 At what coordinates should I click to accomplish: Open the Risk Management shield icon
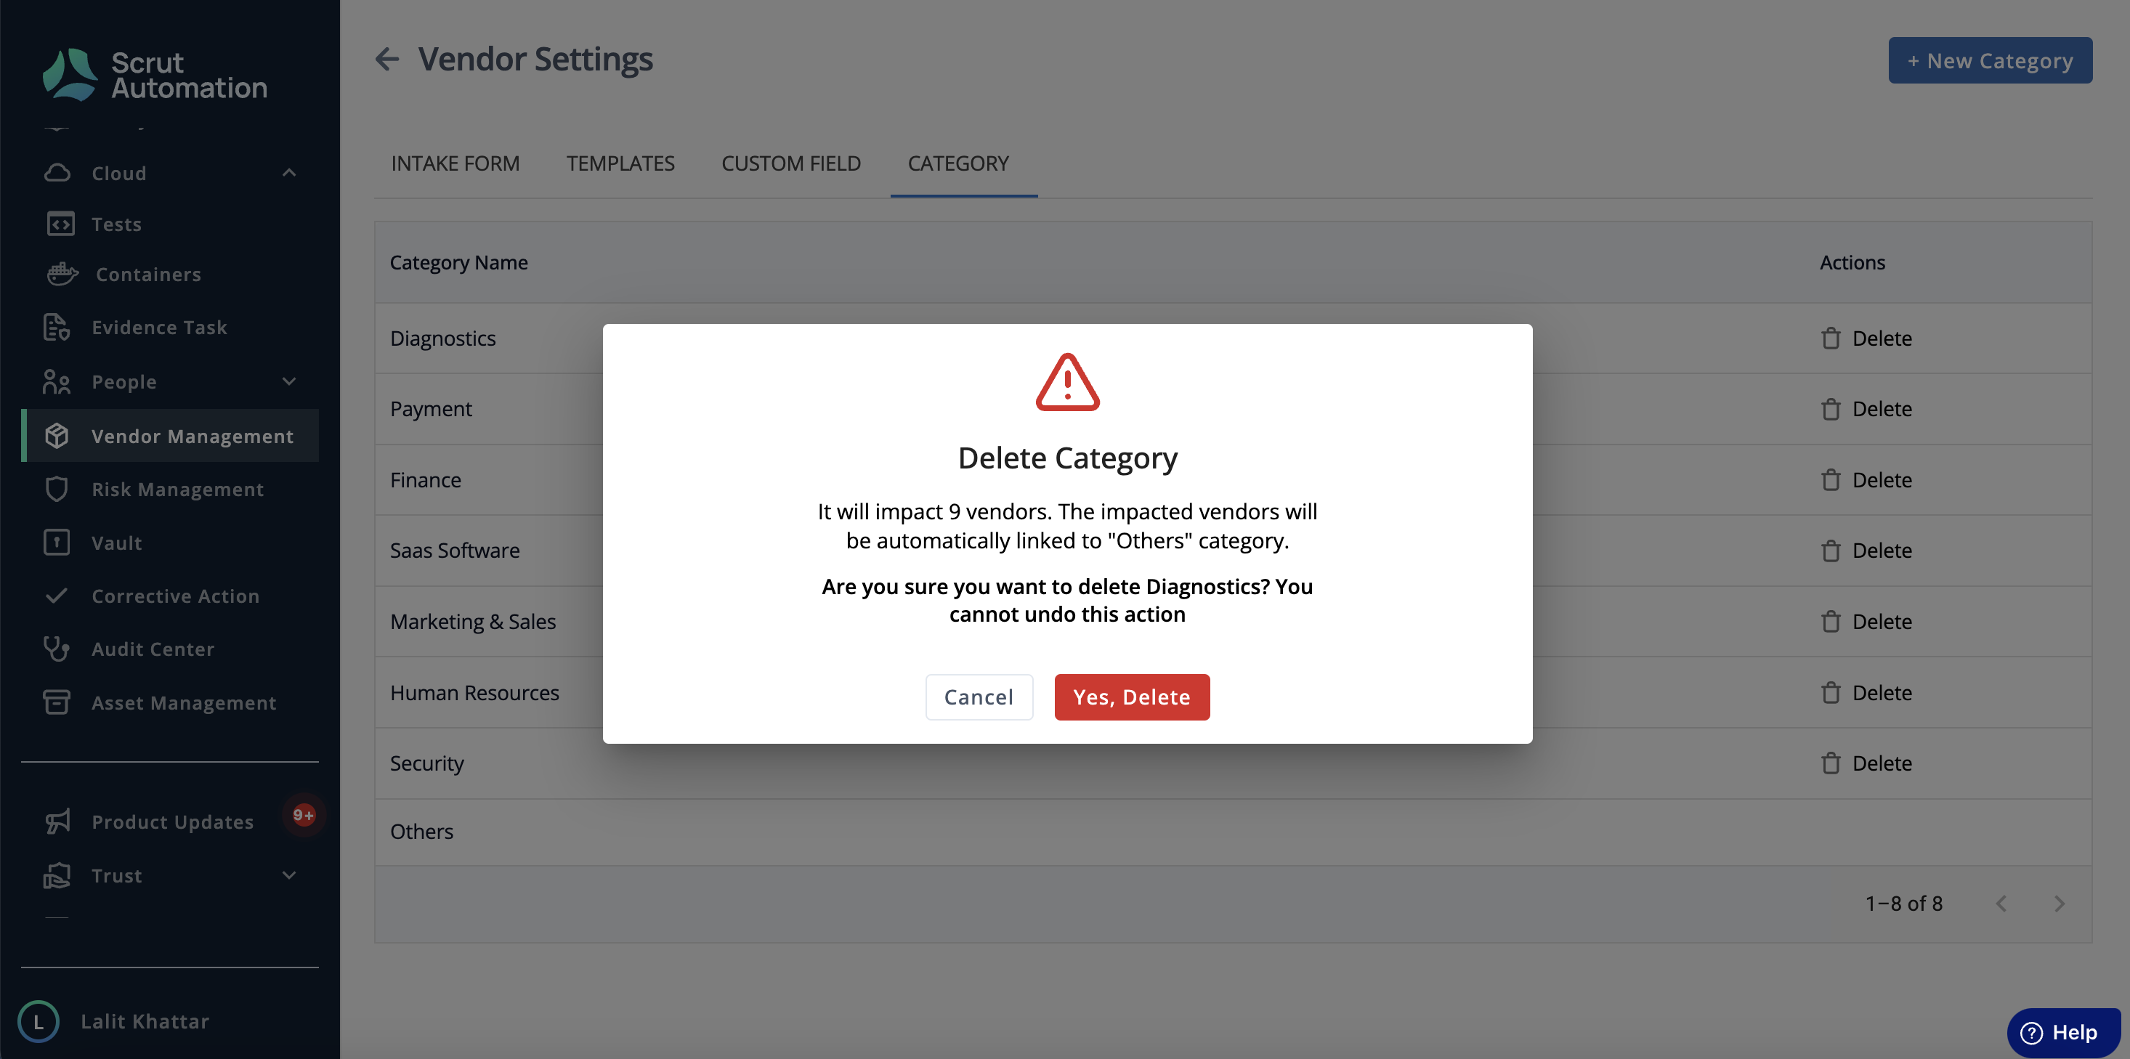click(x=56, y=490)
